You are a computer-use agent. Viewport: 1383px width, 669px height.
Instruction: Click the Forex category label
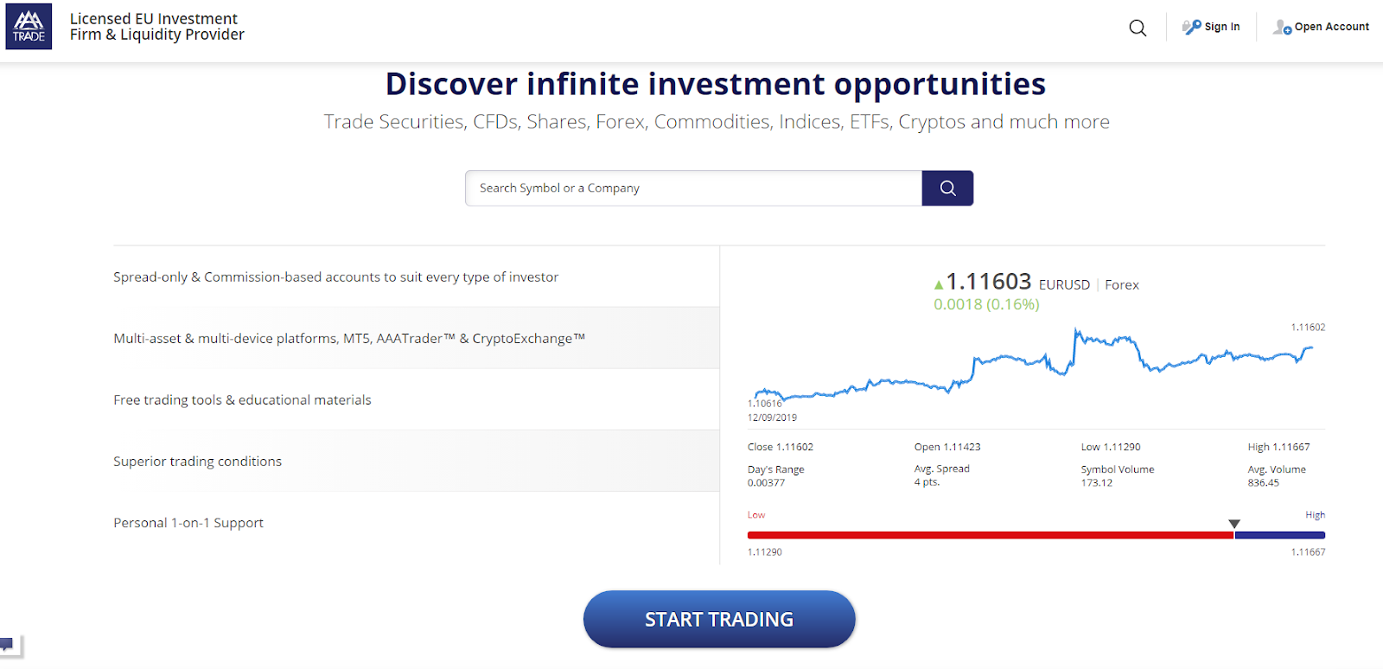click(1122, 285)
